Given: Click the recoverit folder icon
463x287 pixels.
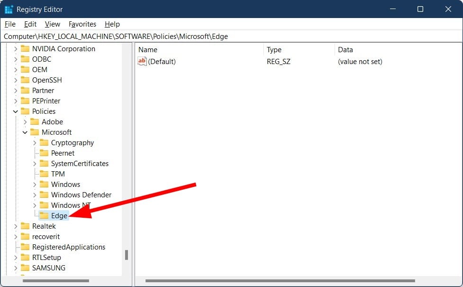Looking at the screenshot, I should (x=25, y=236).
